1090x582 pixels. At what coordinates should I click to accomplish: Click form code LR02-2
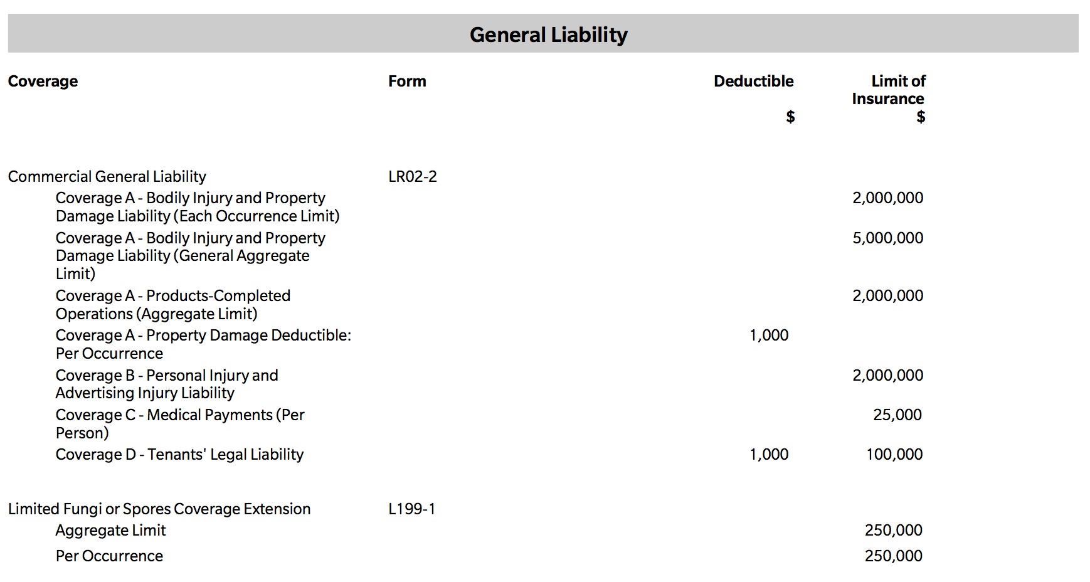coord(412,177)
